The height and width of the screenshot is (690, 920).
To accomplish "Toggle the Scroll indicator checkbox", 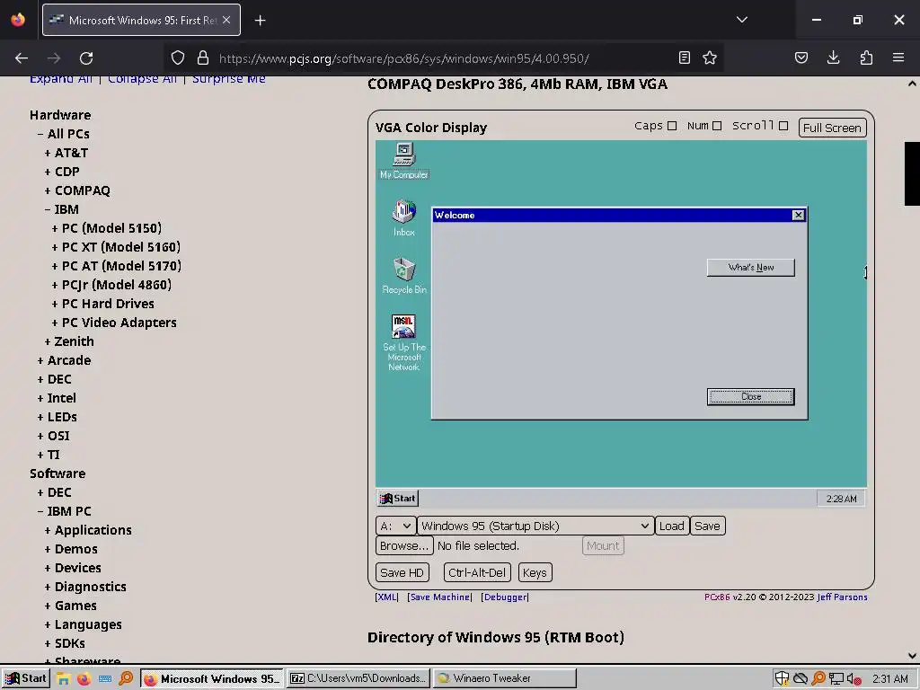I will [x=783, y=126].
